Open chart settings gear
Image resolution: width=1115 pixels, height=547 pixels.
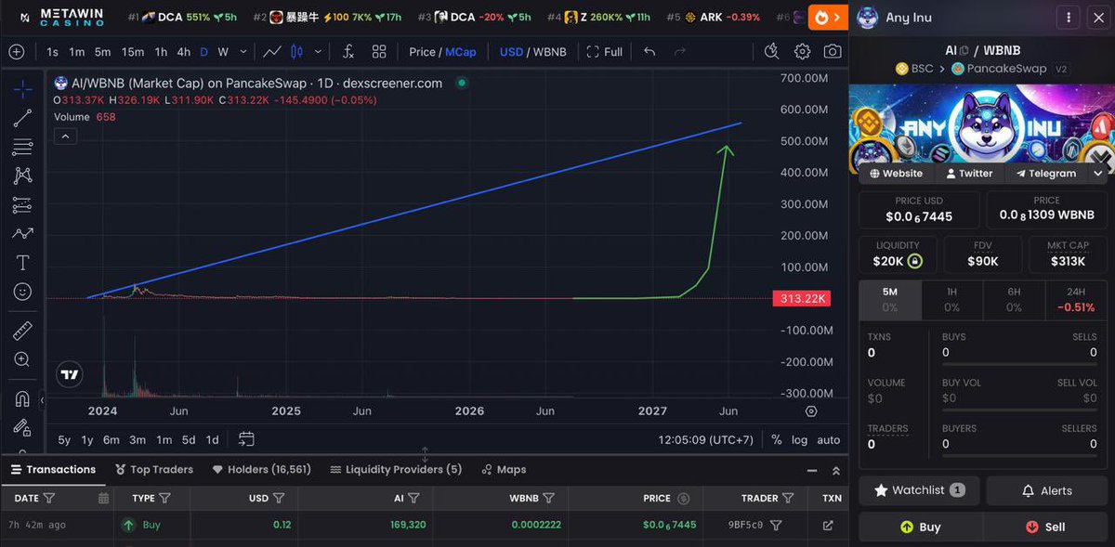tap(802, 52)
